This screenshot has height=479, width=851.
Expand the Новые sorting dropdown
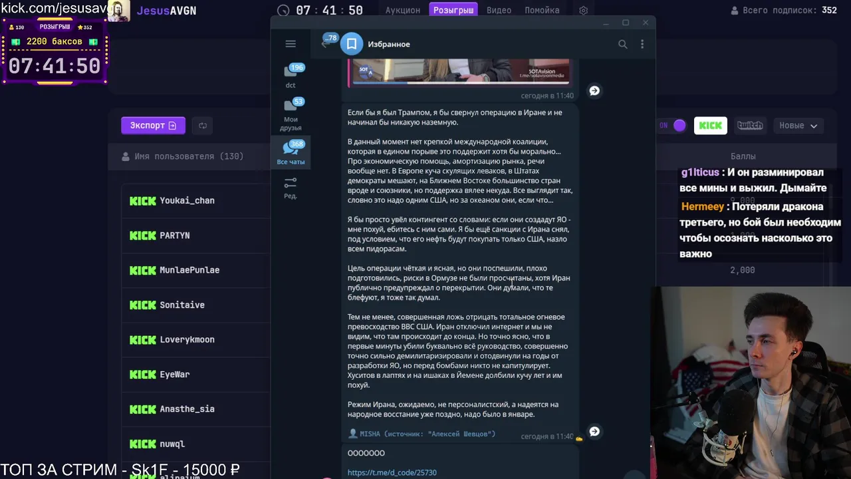798,125
